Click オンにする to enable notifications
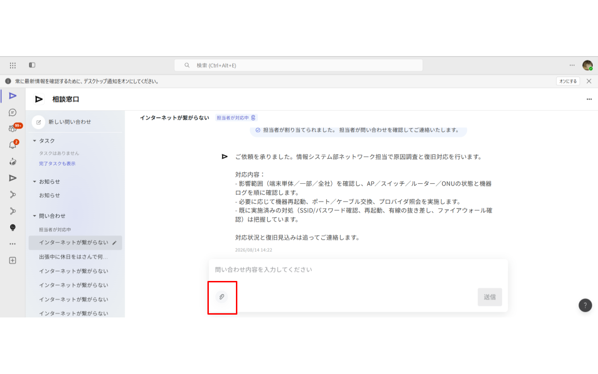 [x=568, y=81]
